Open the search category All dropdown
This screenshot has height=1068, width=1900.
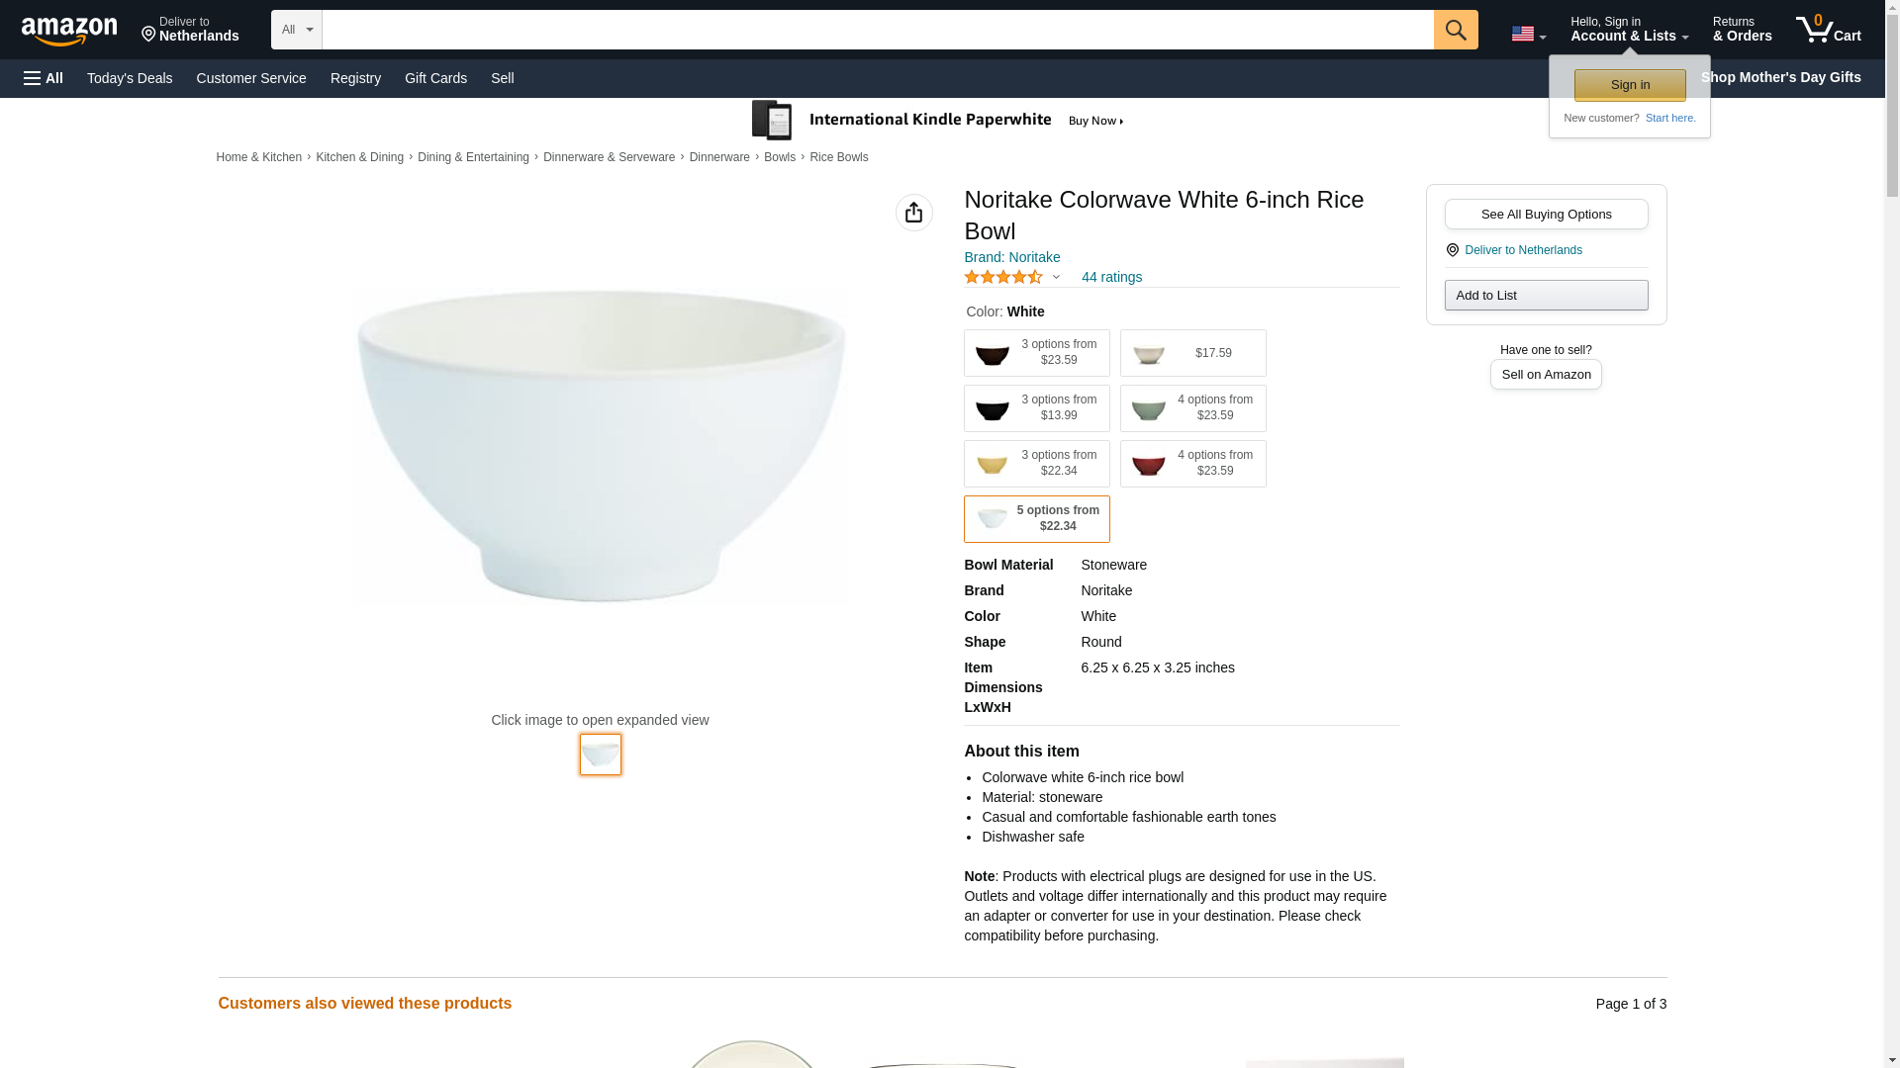296,30
